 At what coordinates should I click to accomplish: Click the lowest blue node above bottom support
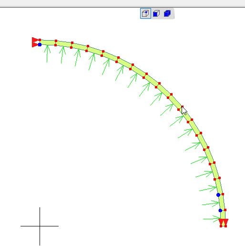(220, 211)
